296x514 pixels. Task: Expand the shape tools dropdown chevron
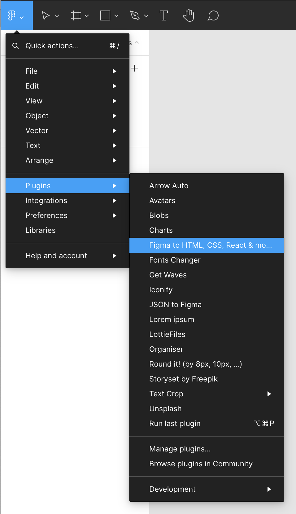[x=116, y=16]
